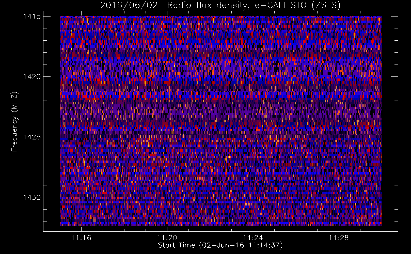Viewport: 411px width, 254px height.
Task: Select the 1420 frequency axis label
Action: [x=32, y=77]
